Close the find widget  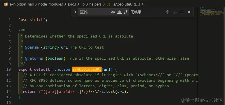point(189,12)
